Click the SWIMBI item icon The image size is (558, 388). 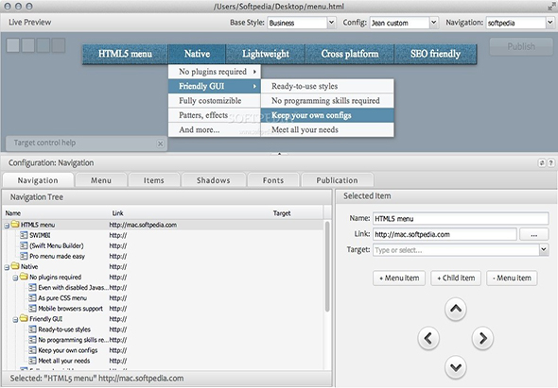(x=24, y=235)
